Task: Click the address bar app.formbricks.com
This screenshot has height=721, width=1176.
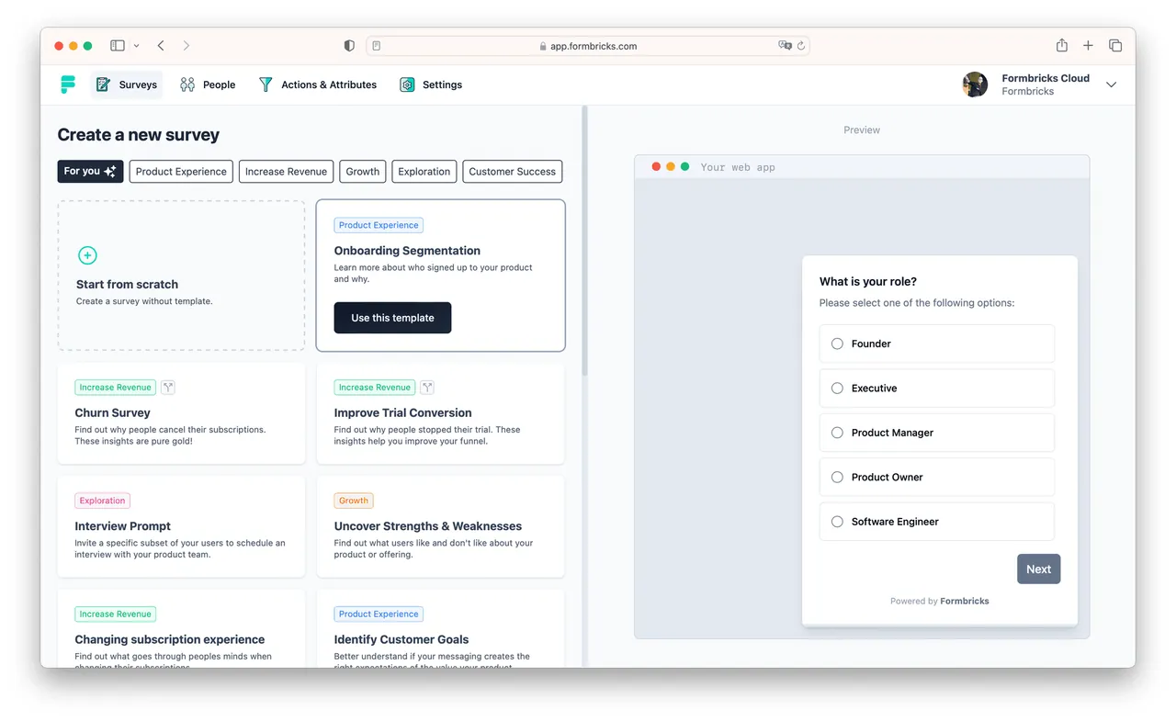Action: pos(588,46)
